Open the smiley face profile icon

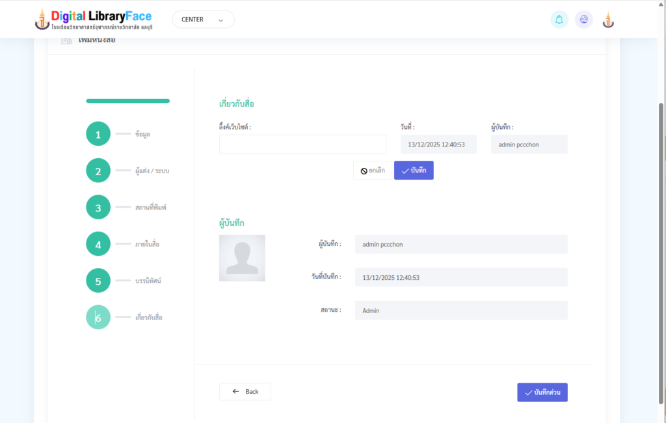(x=583, y=20)
